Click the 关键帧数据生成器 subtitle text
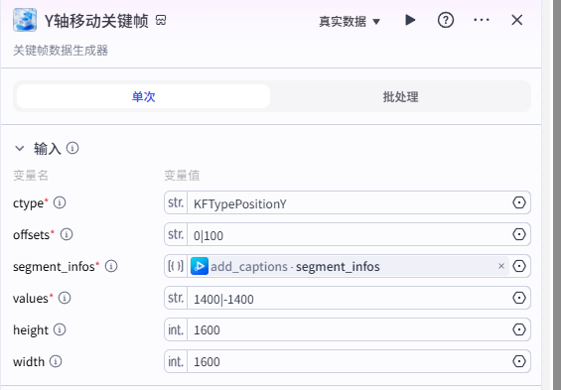561x390 pixels. pyautogui.click(x=61, y=51)
